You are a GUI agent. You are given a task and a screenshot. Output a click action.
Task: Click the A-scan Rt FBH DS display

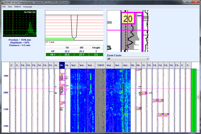click(x=20, y=24)
